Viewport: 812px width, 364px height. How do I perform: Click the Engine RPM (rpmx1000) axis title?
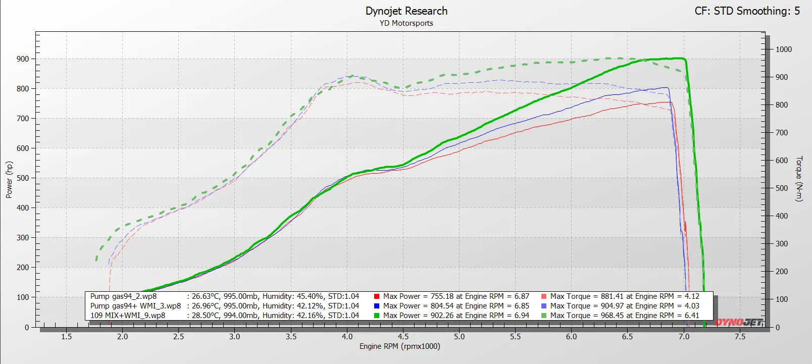[x=399, y=346]
